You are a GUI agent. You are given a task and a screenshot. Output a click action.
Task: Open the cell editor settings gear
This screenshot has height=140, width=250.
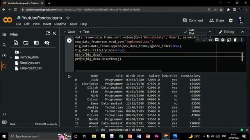tap(223, 40)
